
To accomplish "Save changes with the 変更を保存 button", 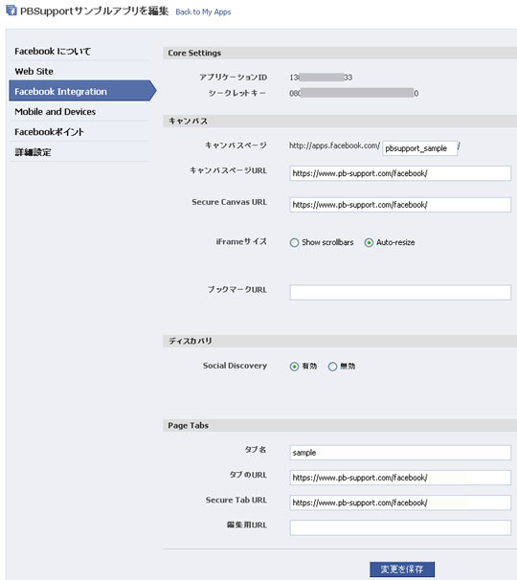I will [402, 569].
